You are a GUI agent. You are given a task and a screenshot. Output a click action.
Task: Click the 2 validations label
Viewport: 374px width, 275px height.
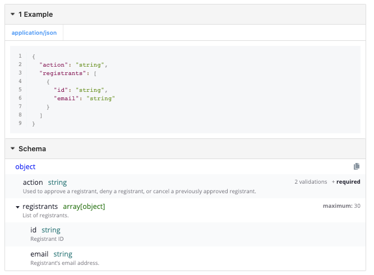(311, 182)
